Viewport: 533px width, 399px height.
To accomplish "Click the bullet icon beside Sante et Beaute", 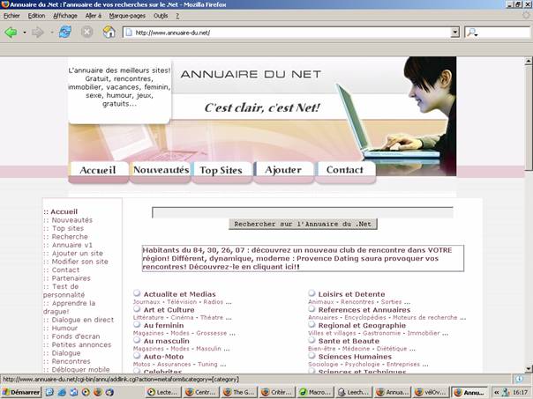I will (x=312, y=340).
